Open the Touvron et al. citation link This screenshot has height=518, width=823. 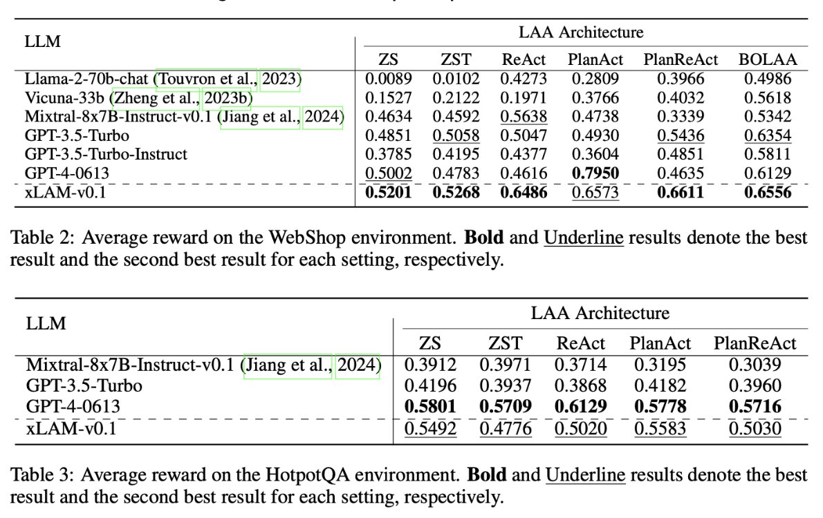pyautogui.click(x=207, y=79)
